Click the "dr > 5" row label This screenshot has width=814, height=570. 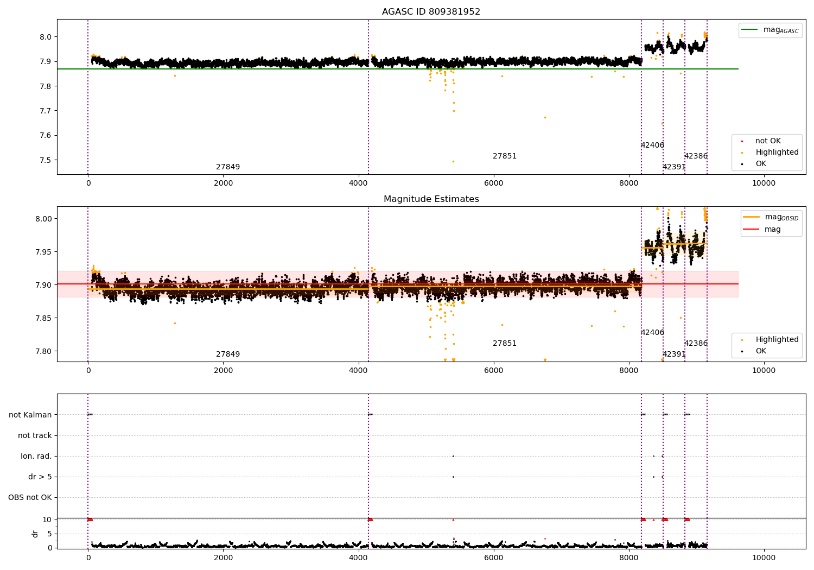(x=40, y=477)
